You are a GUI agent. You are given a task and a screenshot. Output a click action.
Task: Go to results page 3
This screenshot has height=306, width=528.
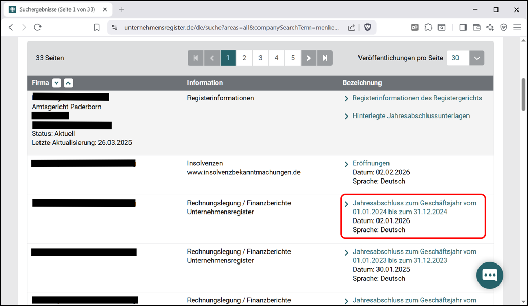260,58
